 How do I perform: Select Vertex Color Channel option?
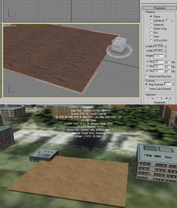pyautogui.click(x=146, y=89)
